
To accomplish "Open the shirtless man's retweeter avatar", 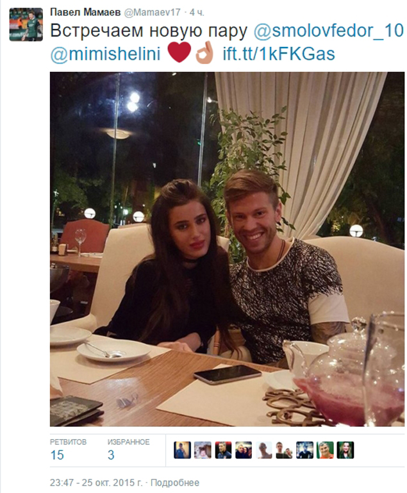I will pyautogui.click(x=263, y=450).
